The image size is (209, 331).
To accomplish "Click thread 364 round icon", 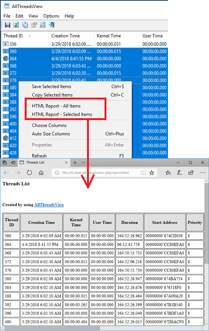I will coord(6,58).
